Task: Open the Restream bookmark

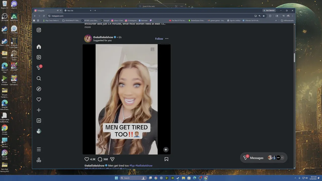Action: coord(143,21)
